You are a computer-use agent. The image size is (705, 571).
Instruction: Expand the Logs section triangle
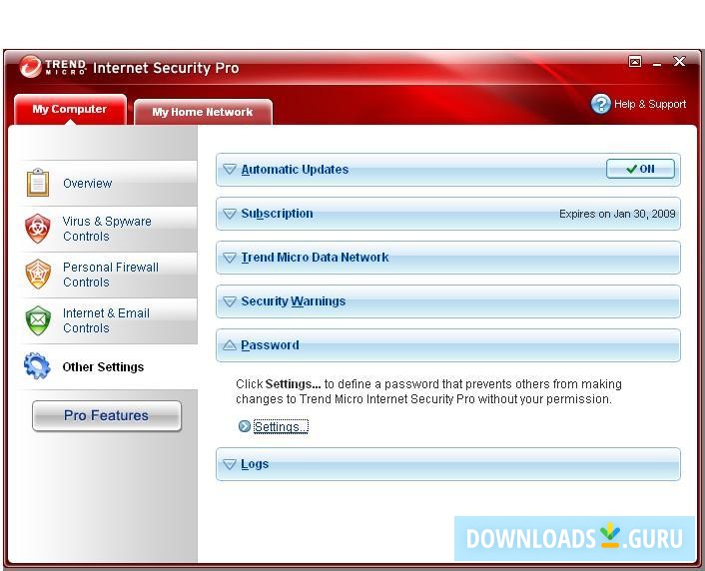(230, 464)
